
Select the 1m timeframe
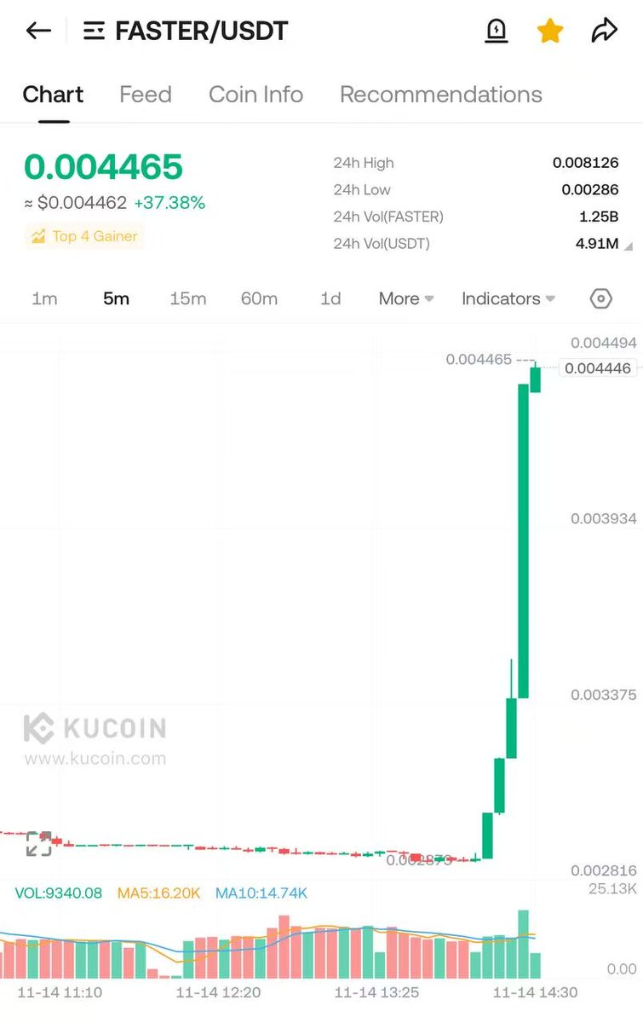pyautogui.click(x=44, y=298)
